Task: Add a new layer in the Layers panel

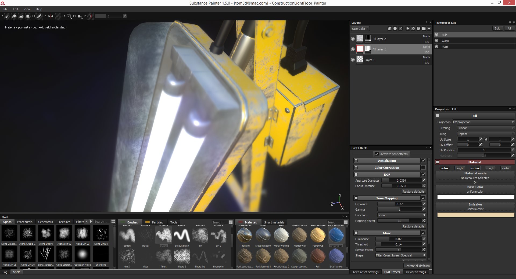Action: click(x=407, y=28)
